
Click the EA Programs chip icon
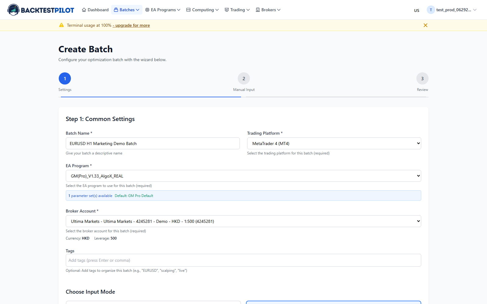(147, 10)
